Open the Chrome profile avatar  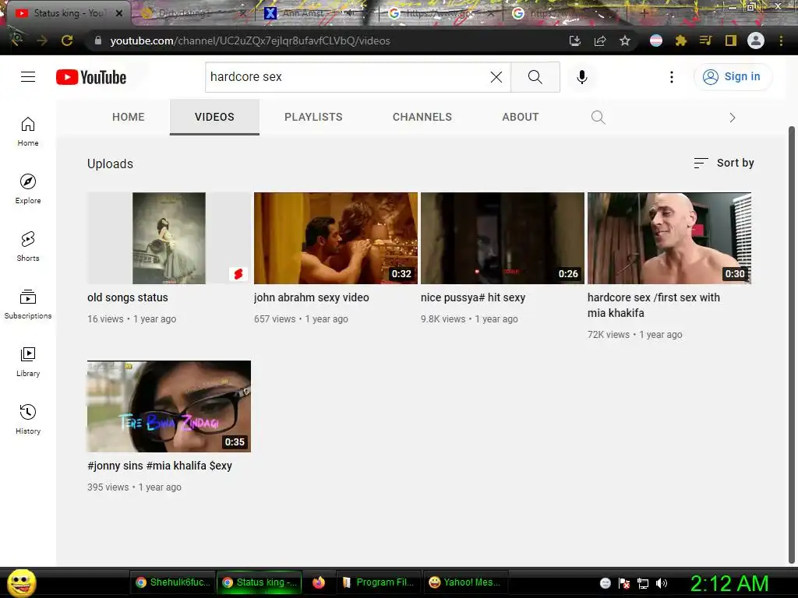(x=756, y=40)
